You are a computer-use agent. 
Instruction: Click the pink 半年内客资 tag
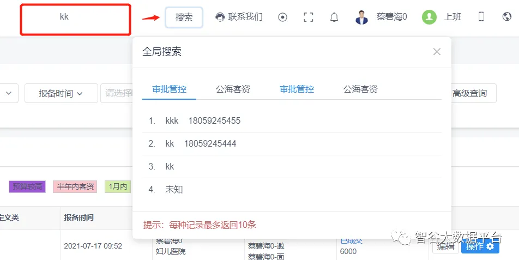[76, 186]
